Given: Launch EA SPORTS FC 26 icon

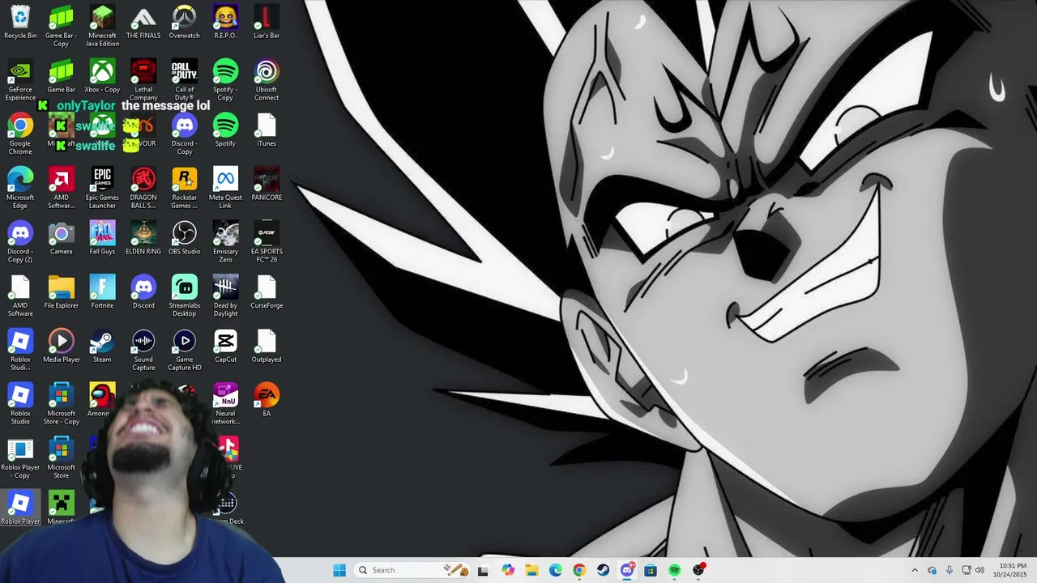Looking at the screenshot, I should click(x=267, y=242).
